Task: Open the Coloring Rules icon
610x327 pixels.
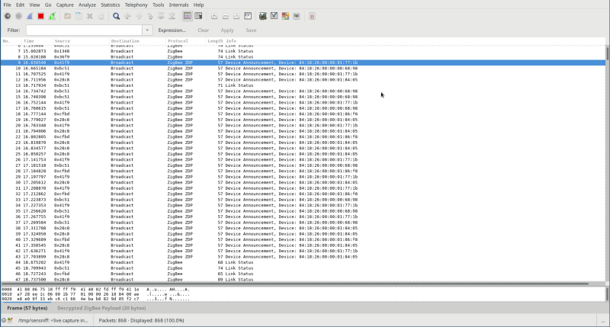Action: tap(284, 15)
